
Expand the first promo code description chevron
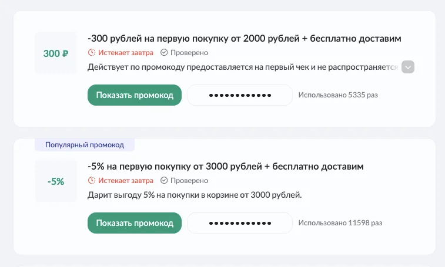tap(408, 67)
